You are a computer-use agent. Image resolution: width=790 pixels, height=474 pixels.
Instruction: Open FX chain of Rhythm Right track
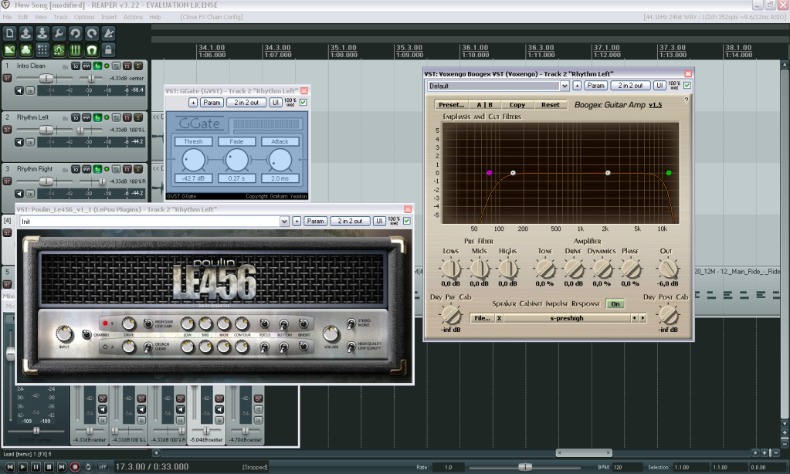[98, 169]
